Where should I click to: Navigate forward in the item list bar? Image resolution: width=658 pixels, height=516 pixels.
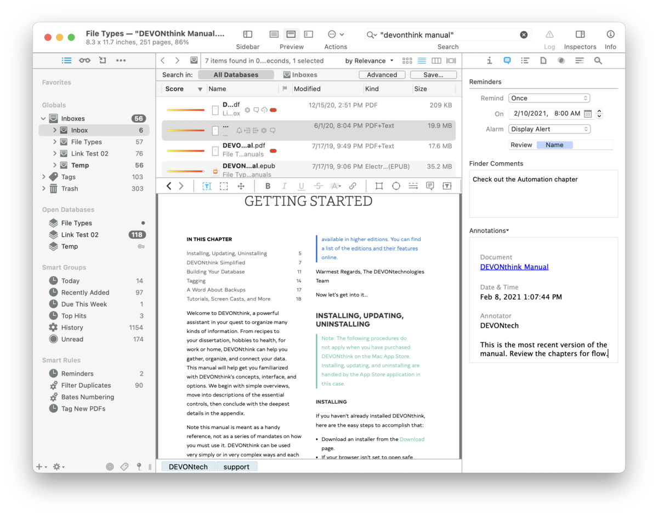click(177, 61)
